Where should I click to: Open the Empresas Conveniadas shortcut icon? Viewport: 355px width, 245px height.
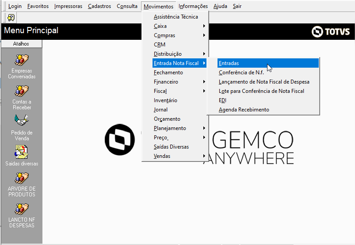point(22,60)
